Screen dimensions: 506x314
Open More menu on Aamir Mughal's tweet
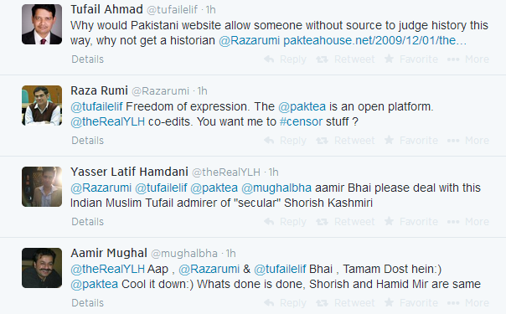pos(468,303)
